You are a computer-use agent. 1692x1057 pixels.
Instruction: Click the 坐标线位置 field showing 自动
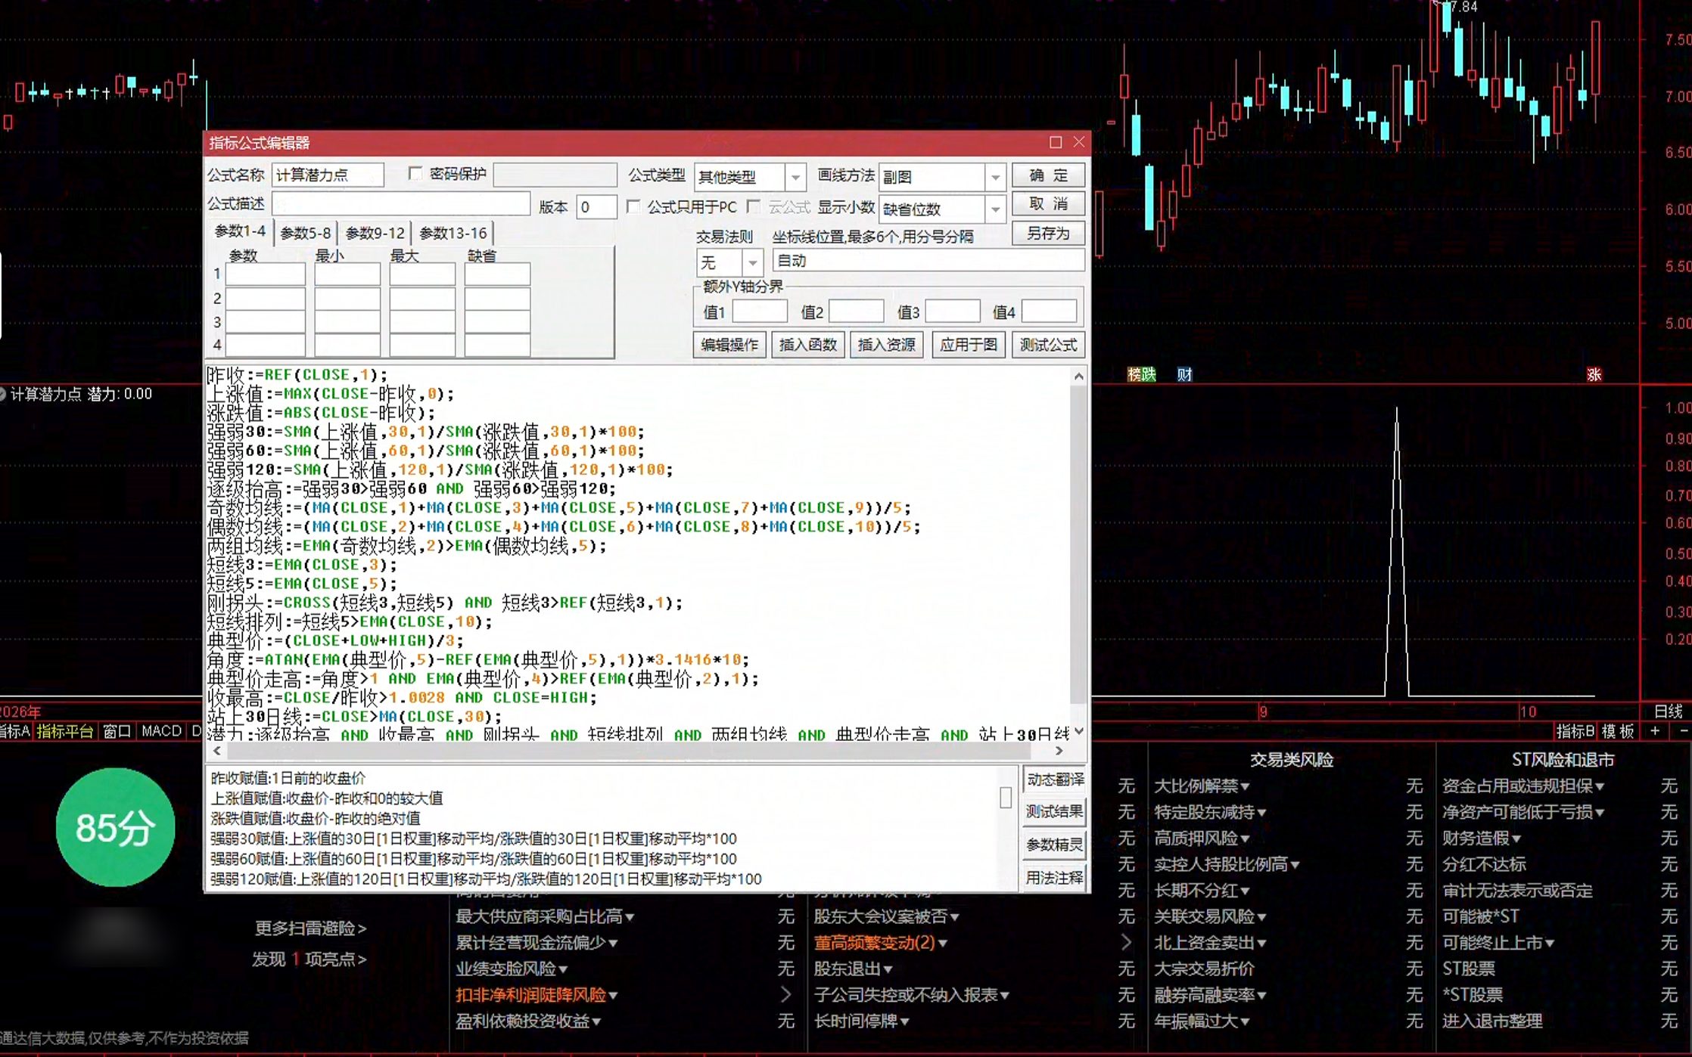coord(928,261)
